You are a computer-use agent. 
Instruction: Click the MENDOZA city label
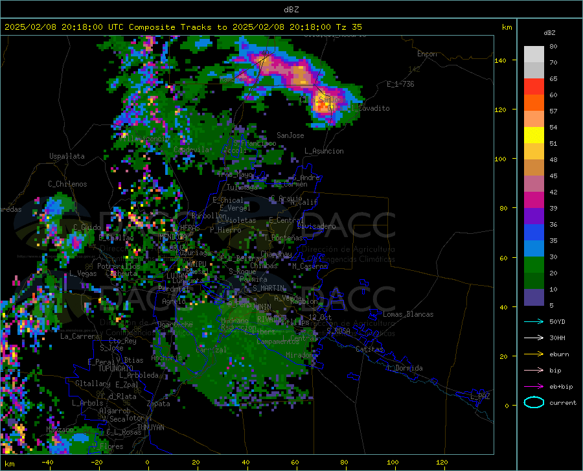173,236
